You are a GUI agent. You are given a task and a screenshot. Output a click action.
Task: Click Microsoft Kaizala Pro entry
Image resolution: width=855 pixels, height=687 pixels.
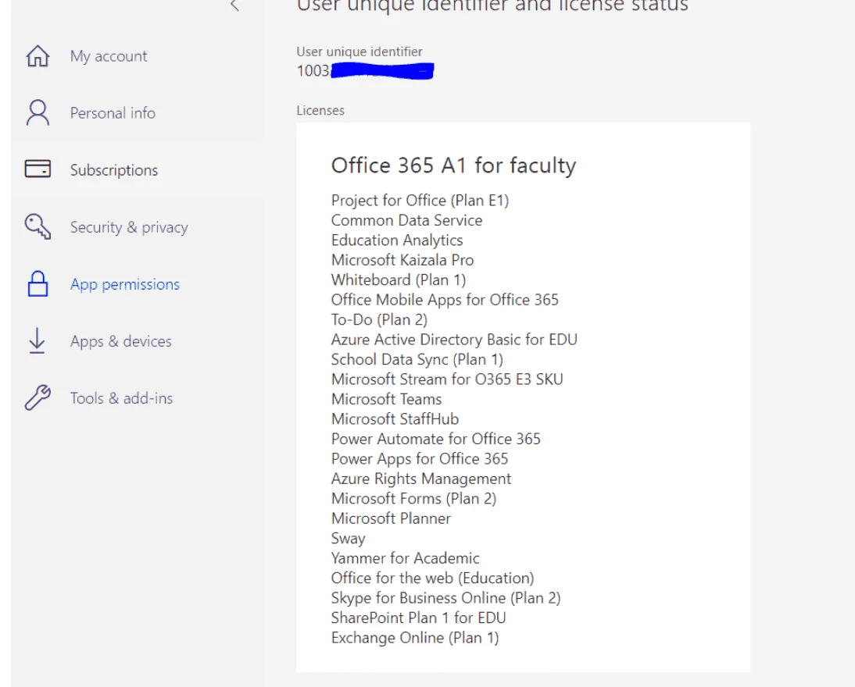point(402,260)
